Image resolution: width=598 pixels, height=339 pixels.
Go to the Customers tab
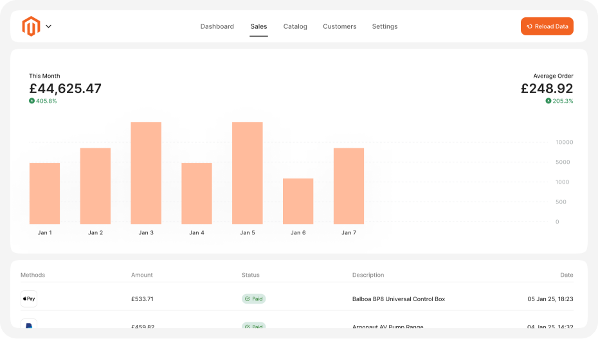pyautogui.click(x=340, y=26)
